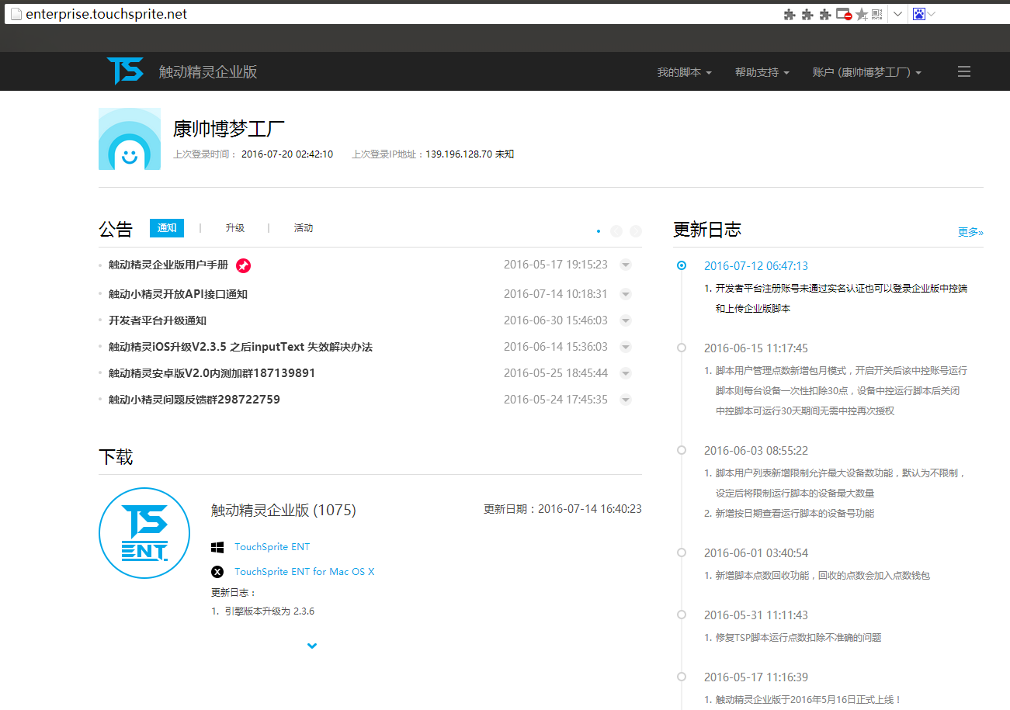Expand the 安卓版V2.0内测加群 announcement arrow
The image size is (1010, 710).
click(626, 373)
